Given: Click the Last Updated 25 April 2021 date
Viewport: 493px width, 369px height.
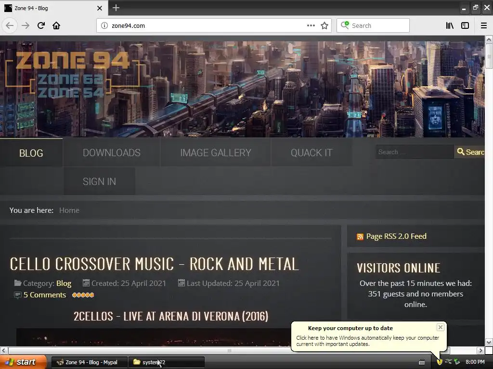Looking at the screenshot, I should pos(233,283).
